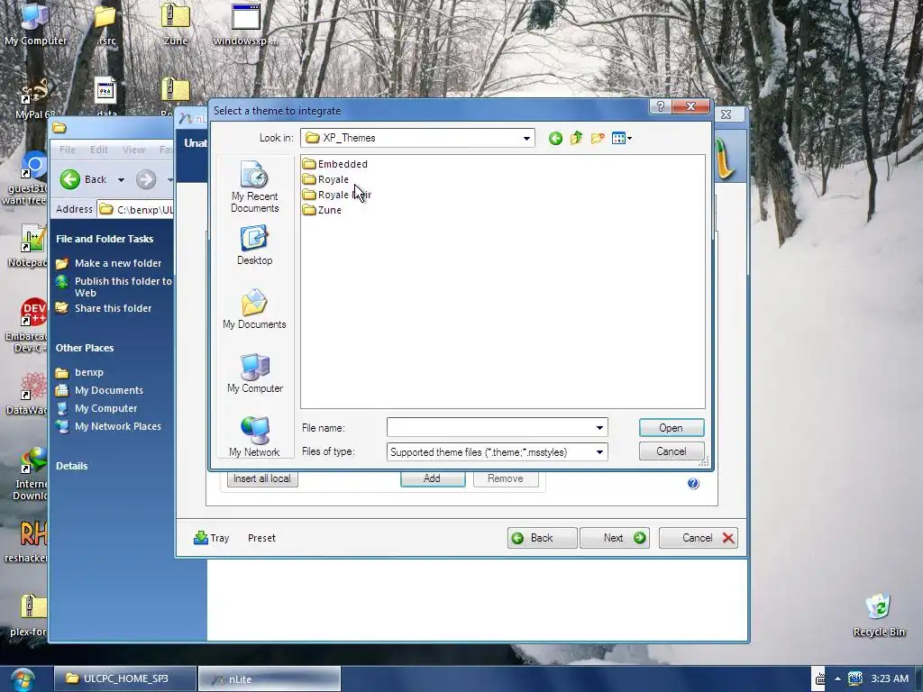Select the Royale Noir folder
923x692 pixels.
[337, 195]
